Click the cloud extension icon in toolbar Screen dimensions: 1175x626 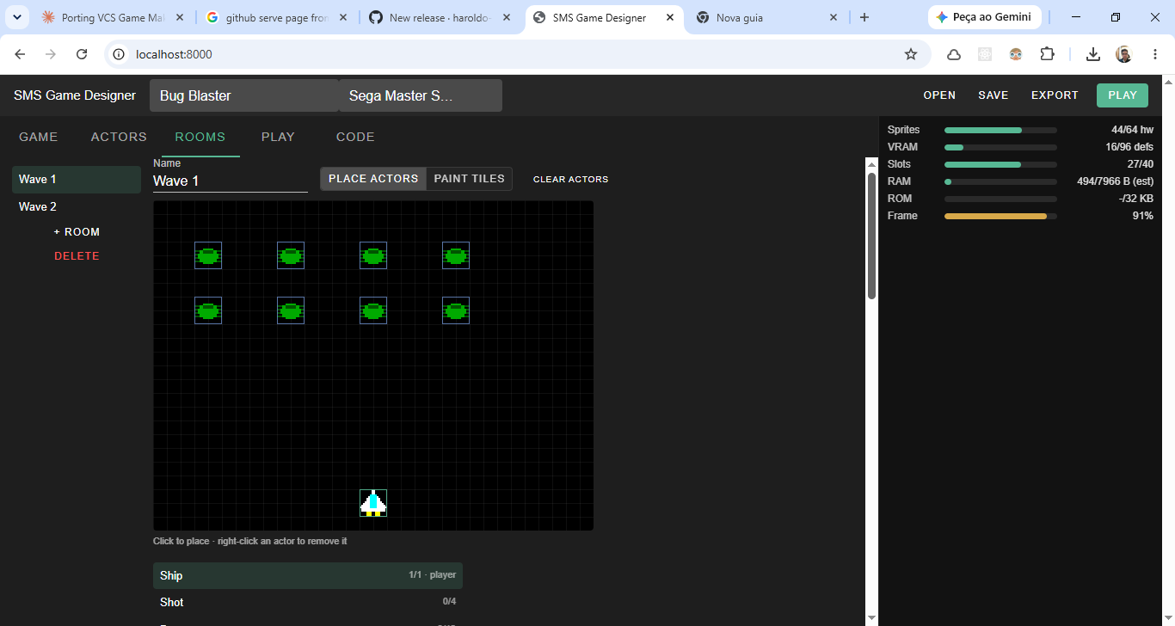[954, 54]
